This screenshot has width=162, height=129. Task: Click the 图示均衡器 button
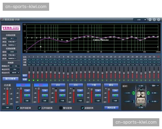pos(11,79)
